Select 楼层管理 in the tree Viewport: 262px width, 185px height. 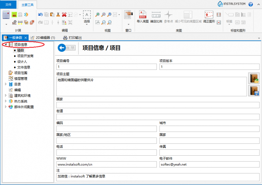point(20,79)
